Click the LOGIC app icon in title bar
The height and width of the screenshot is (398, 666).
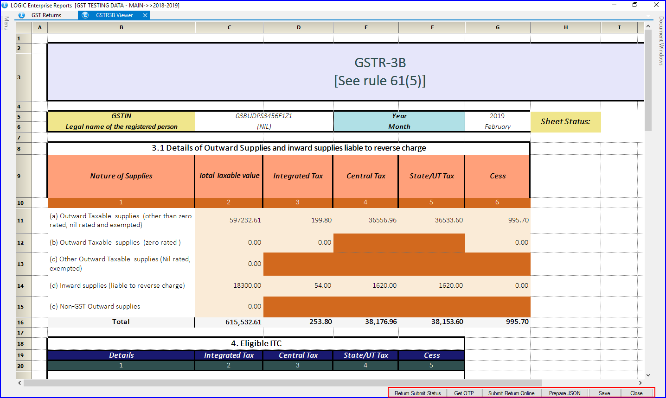[5, 5]
